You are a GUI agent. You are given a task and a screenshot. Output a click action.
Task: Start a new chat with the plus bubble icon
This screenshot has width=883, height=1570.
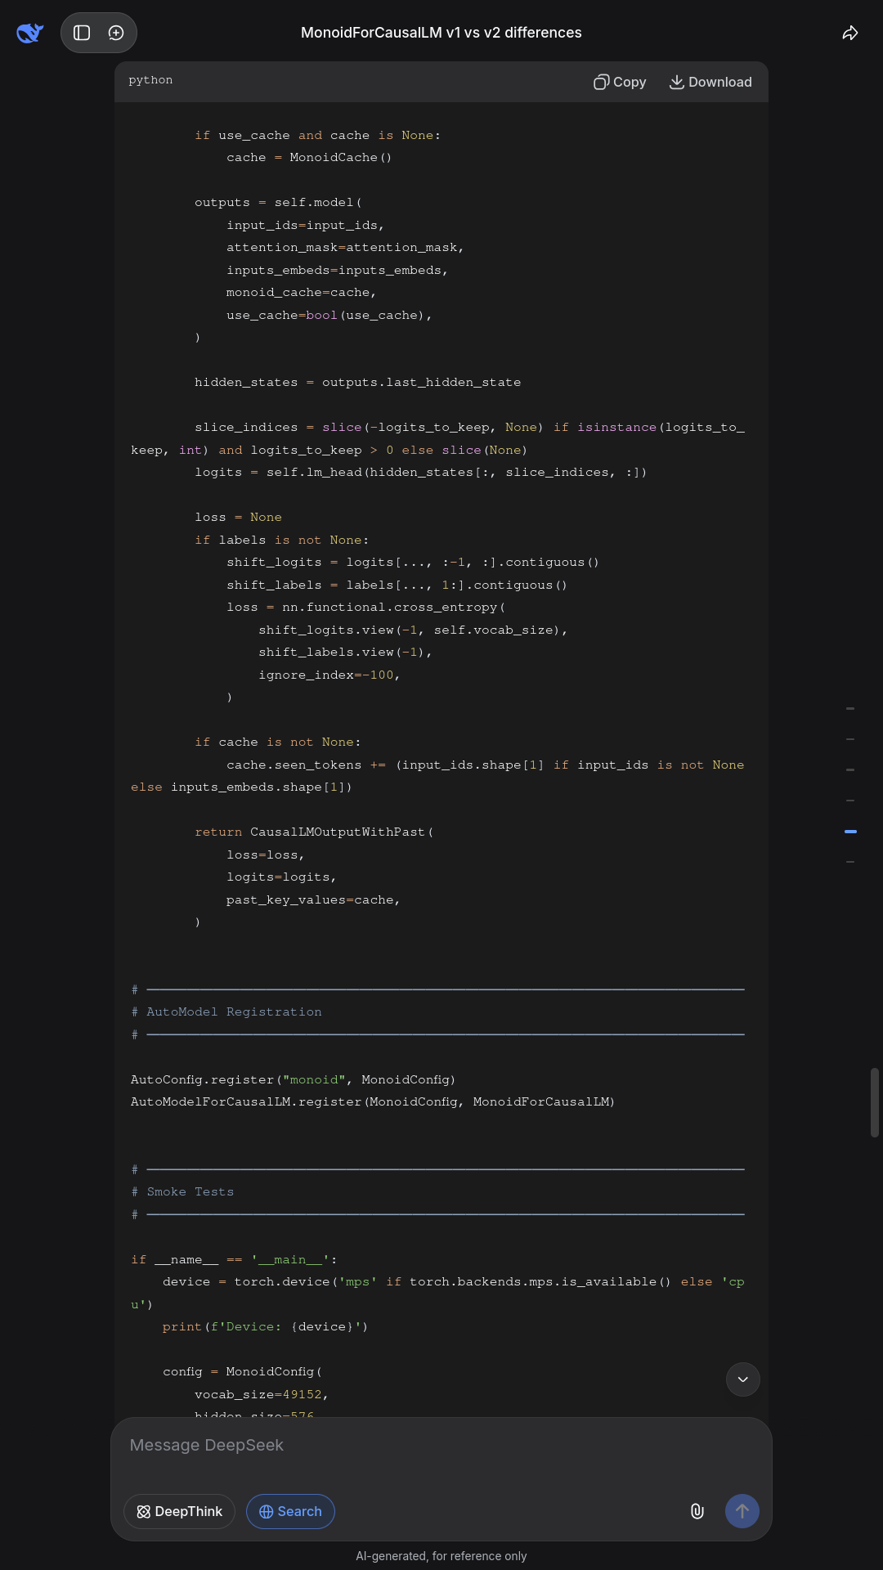point(116,33)
